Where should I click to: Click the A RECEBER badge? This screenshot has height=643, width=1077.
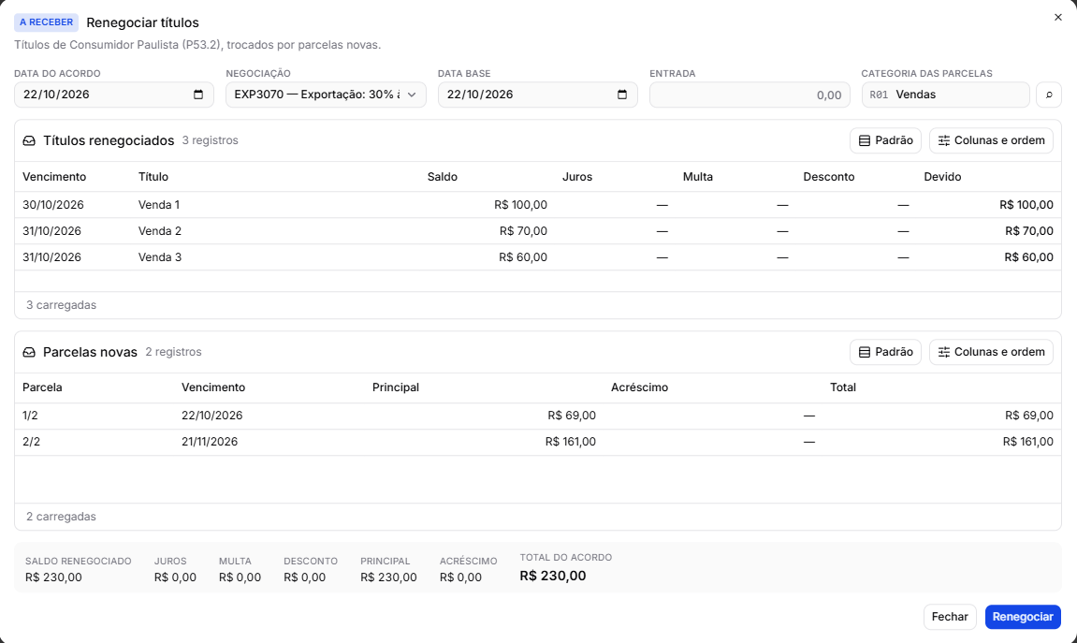tap(46, 22)
